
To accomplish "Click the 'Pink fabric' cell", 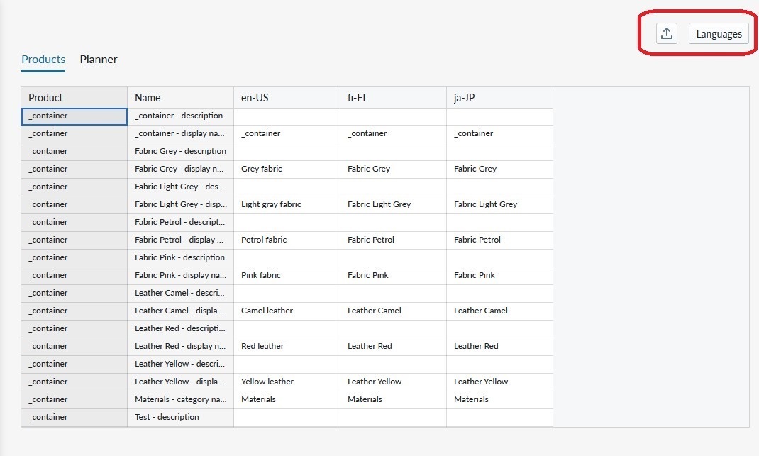I will [287, 275].
